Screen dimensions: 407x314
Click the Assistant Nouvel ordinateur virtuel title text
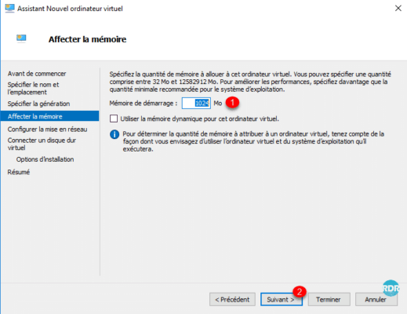(70, 9)
